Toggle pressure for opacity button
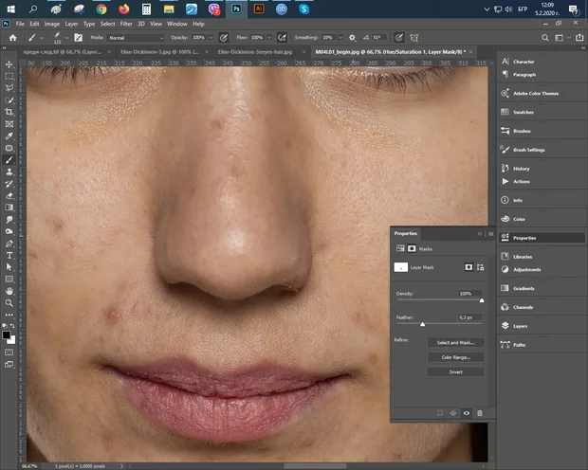This screenshot has width=588, height=470. coord(225,37)
